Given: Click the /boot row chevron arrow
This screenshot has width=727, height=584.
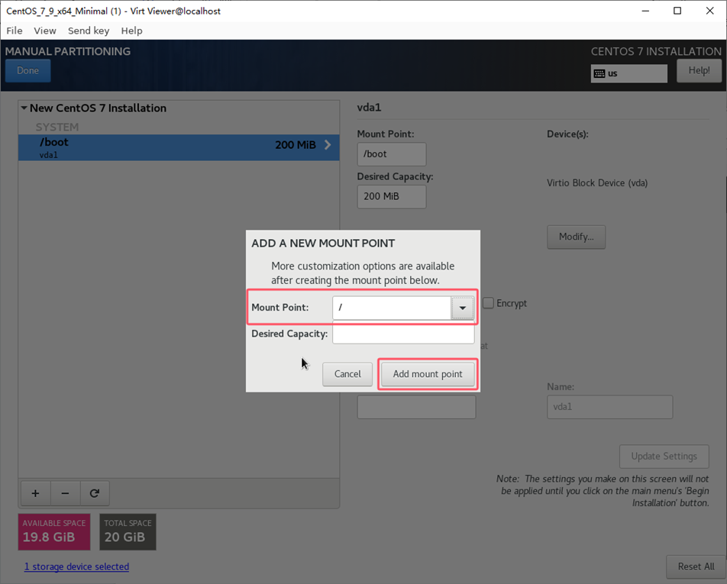Looking at the screenshot, I should (x=328, y=144).
